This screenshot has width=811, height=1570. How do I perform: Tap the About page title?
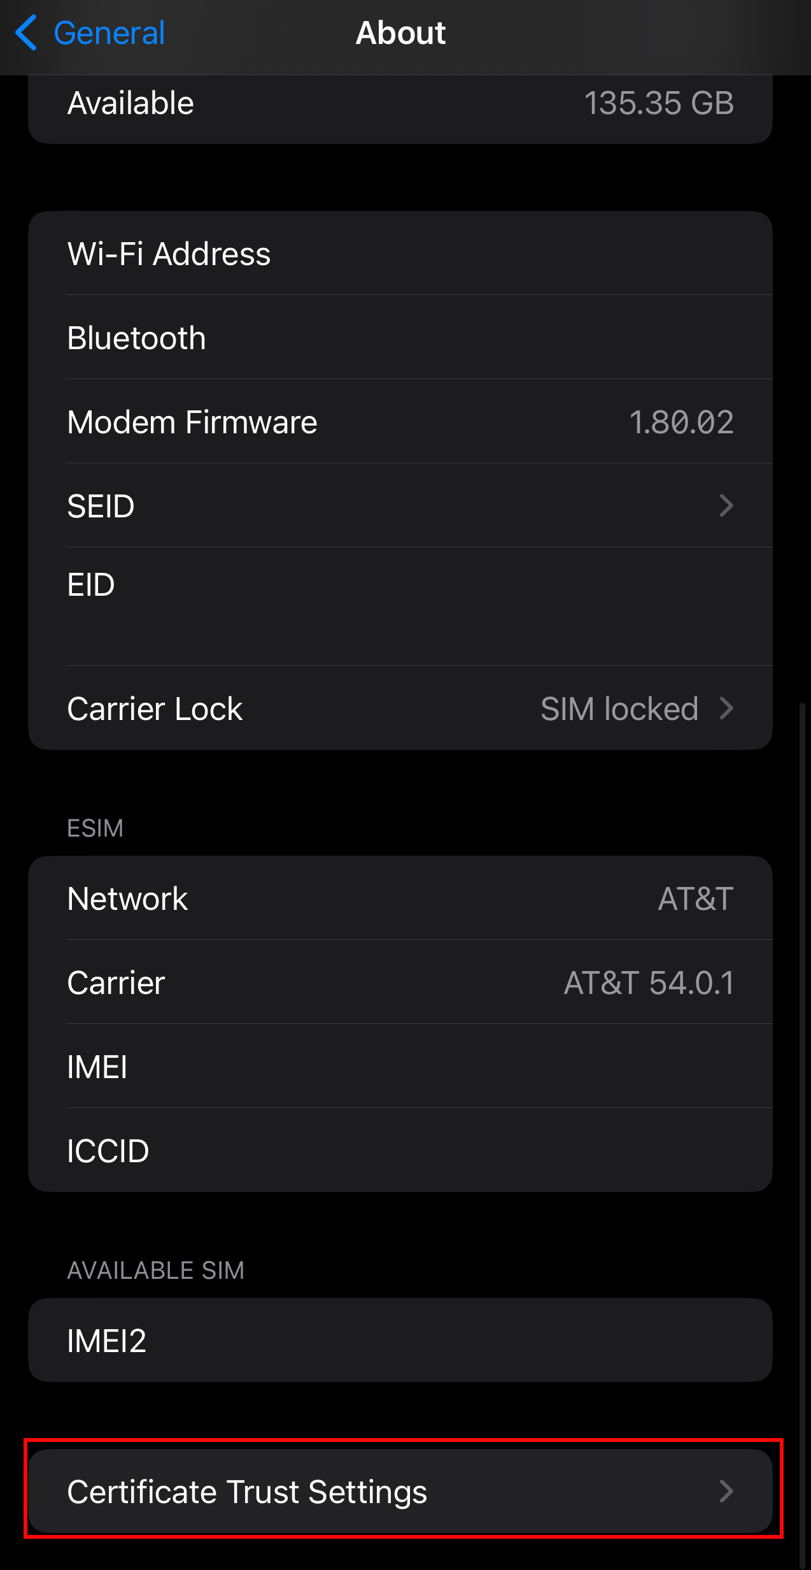tap(400, 33)
